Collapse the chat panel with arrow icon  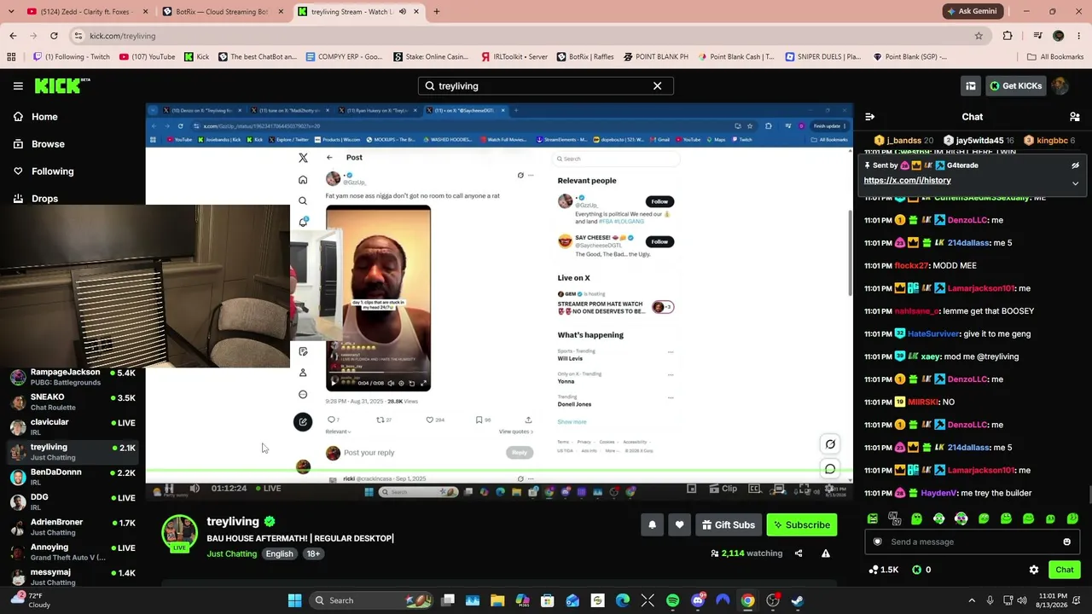point(869,117)
